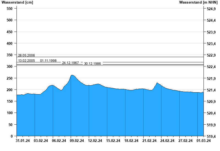This screenshot has width=220, height=151.
Task: Select the 24.12.1967 reference label
Action: pyautogui.click(x=70, y=63)
